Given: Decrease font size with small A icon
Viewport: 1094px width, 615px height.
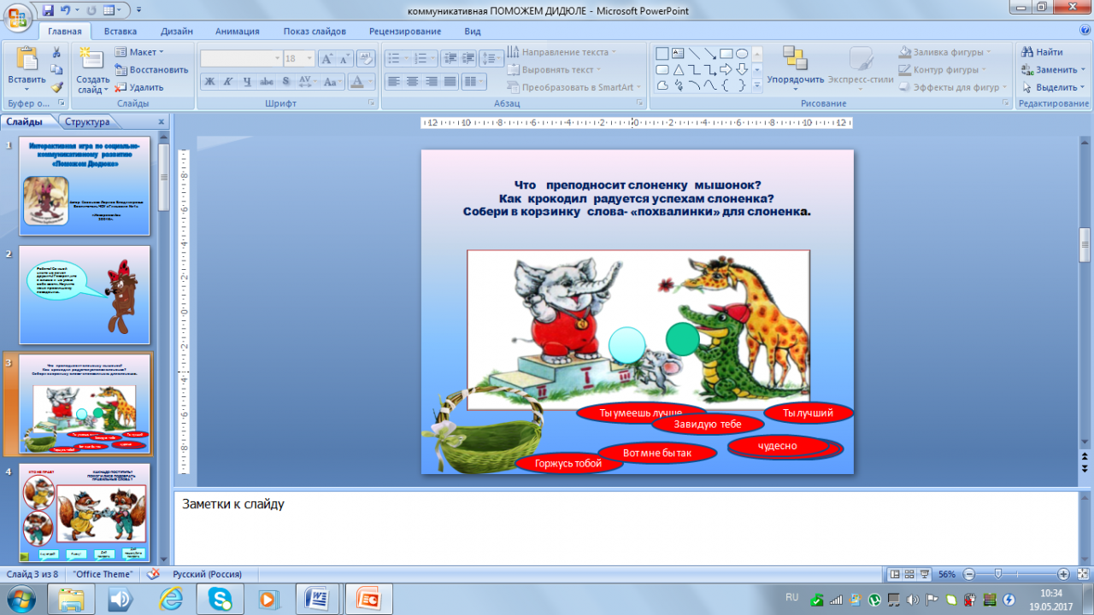Looking at the screenshot, I should (346, 59).
